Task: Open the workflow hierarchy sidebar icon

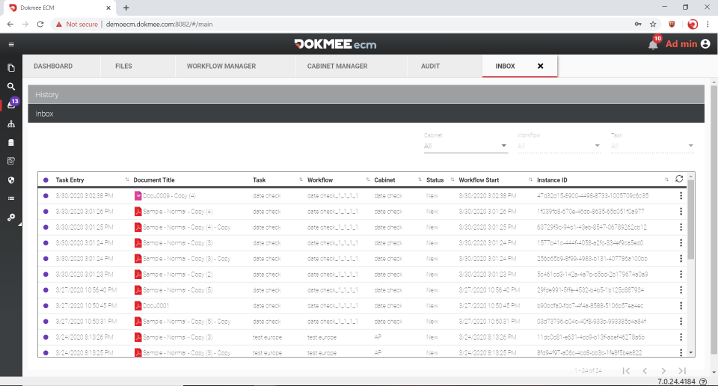Action: coord(11,124)
